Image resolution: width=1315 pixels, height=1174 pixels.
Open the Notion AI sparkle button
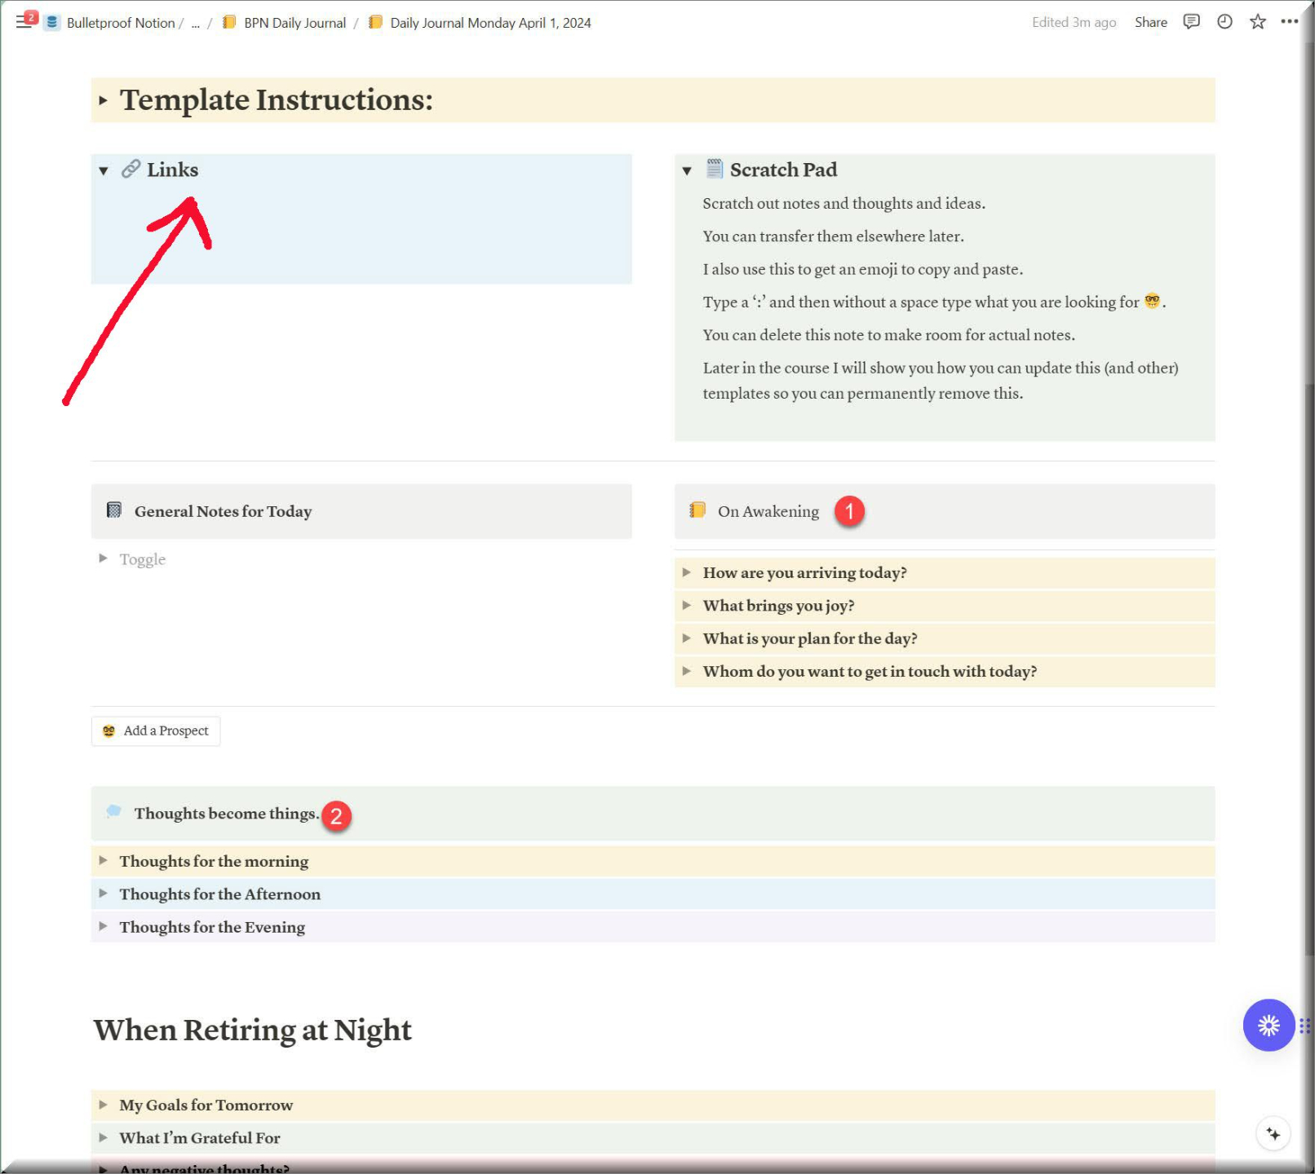1273,1134
